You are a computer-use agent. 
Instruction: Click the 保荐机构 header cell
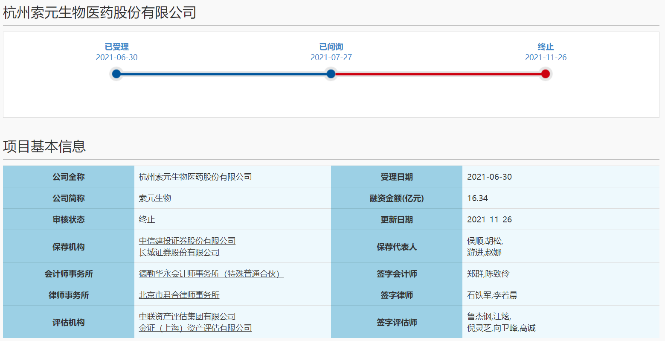click(x=69, y=247)
